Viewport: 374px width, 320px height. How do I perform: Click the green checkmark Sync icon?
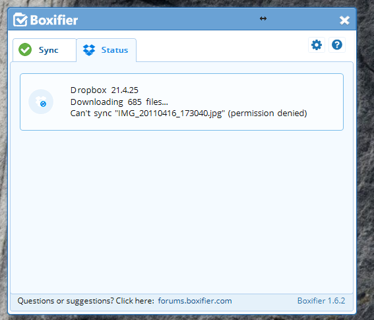[25, 49]
